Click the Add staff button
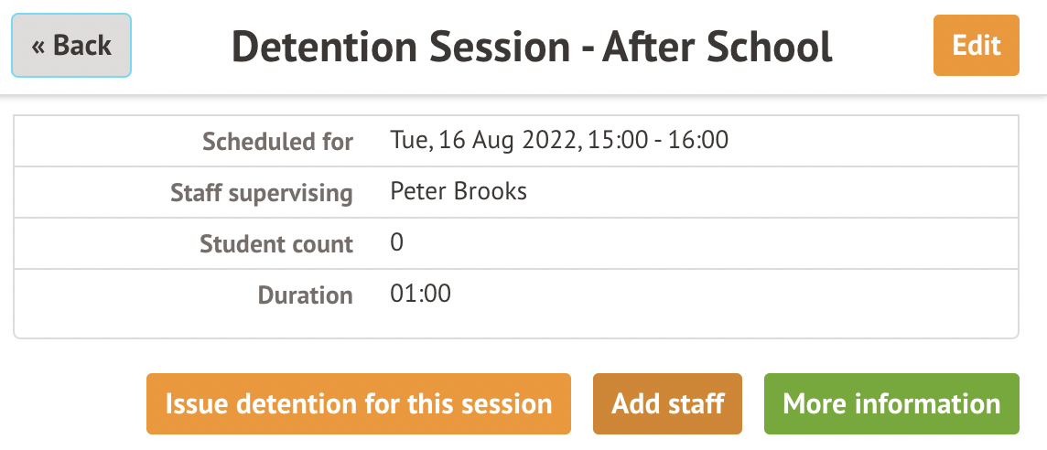 (x=667, y=403)
